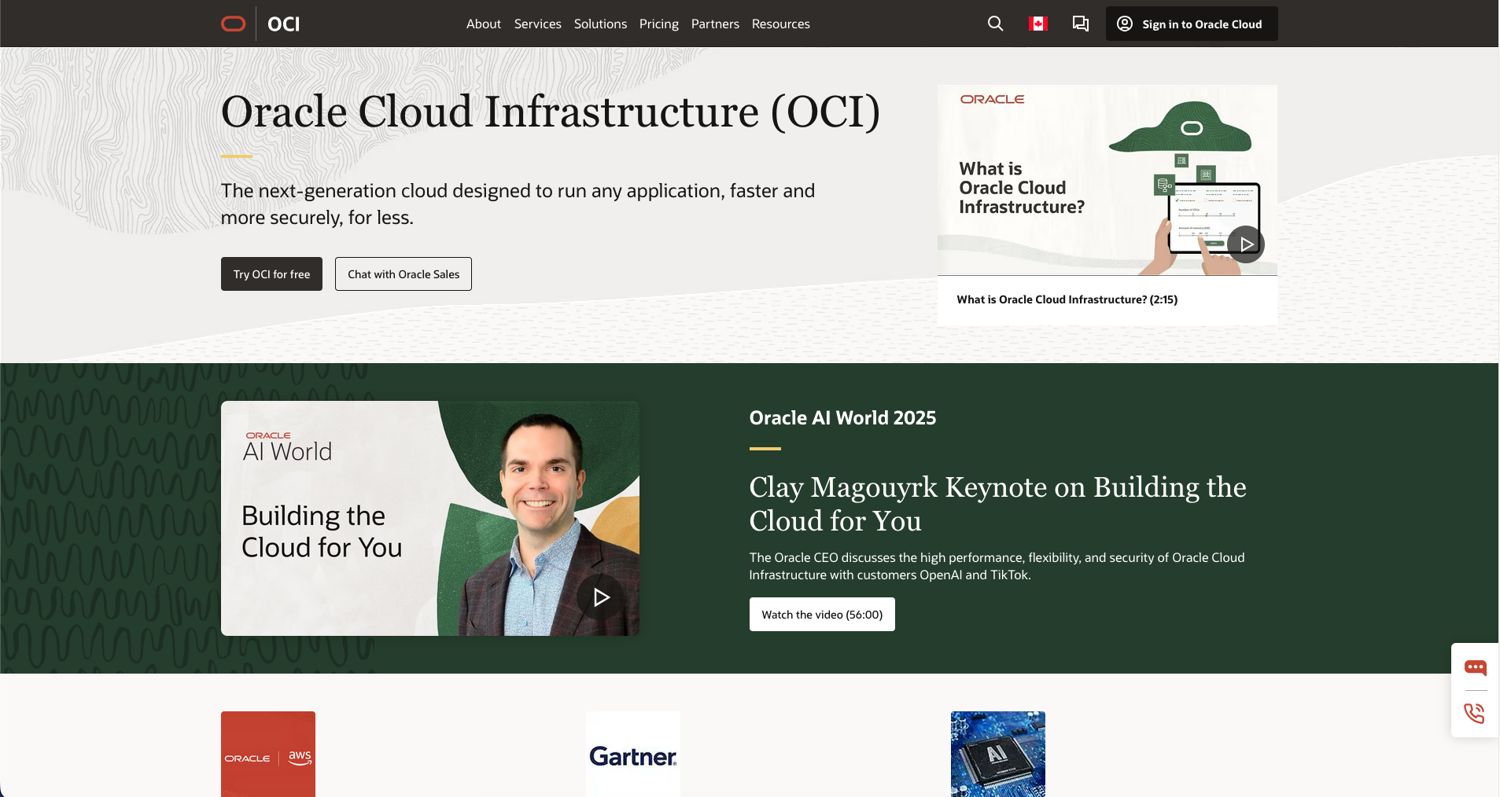
Task: Open the search magnifier icon
Action: (994, 24)
